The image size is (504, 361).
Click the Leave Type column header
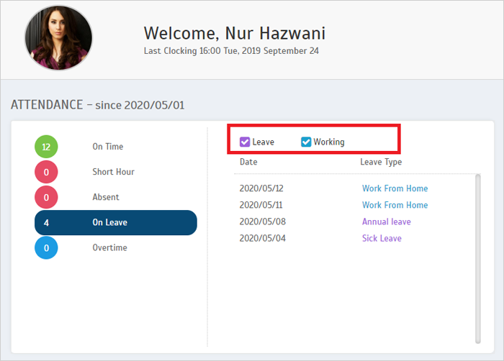click(381, 162)
